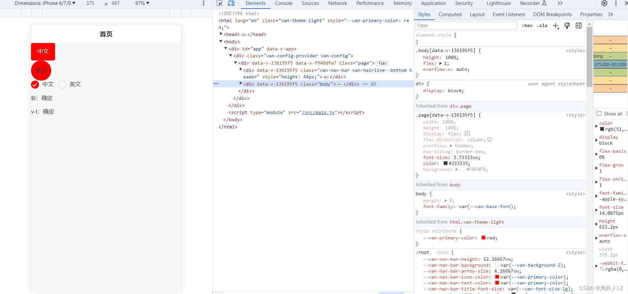This screenshot has height=294, width=628.
Task: Collapse the div id app node
Action: tap(226, 48)
